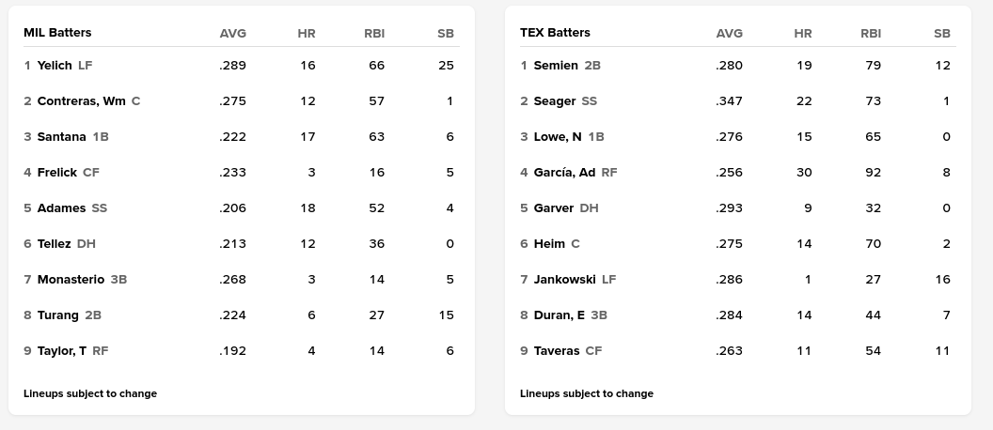Click Semien in TEX batters
Screen dimensions: 993x430
(556, 66)
